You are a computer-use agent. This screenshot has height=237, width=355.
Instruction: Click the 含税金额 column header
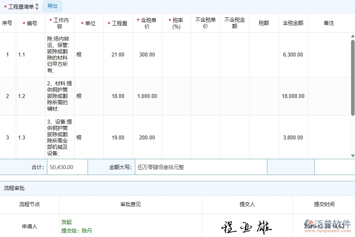click(x=293, y=23)
